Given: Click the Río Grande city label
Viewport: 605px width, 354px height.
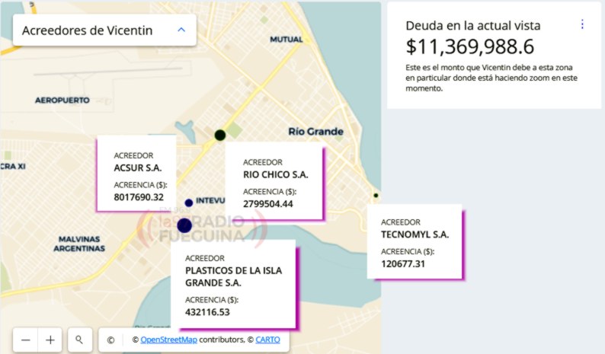Looking at the screenshot, I should (315, 132).
